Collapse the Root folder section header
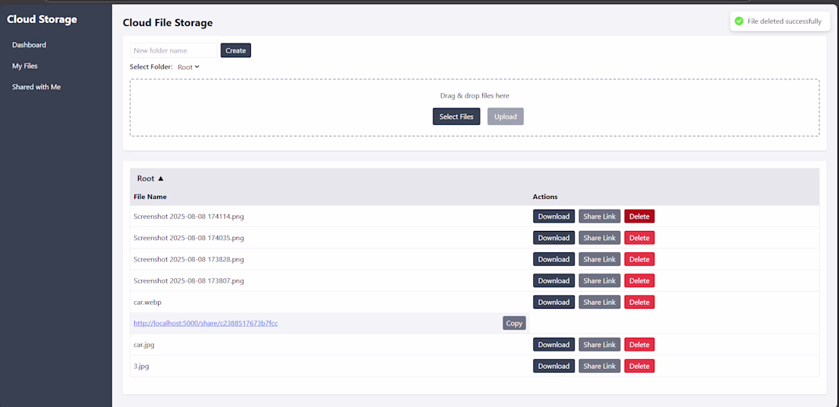 pos(474,178)
